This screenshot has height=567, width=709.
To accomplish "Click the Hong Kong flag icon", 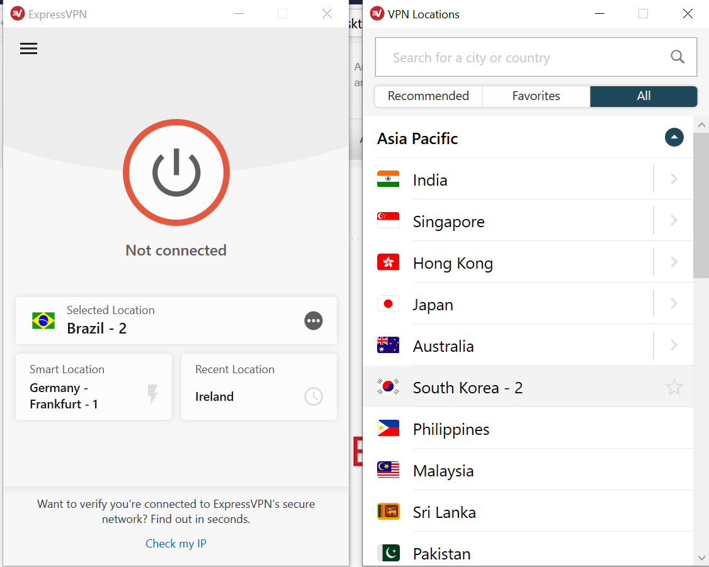I will pos(388,262).
